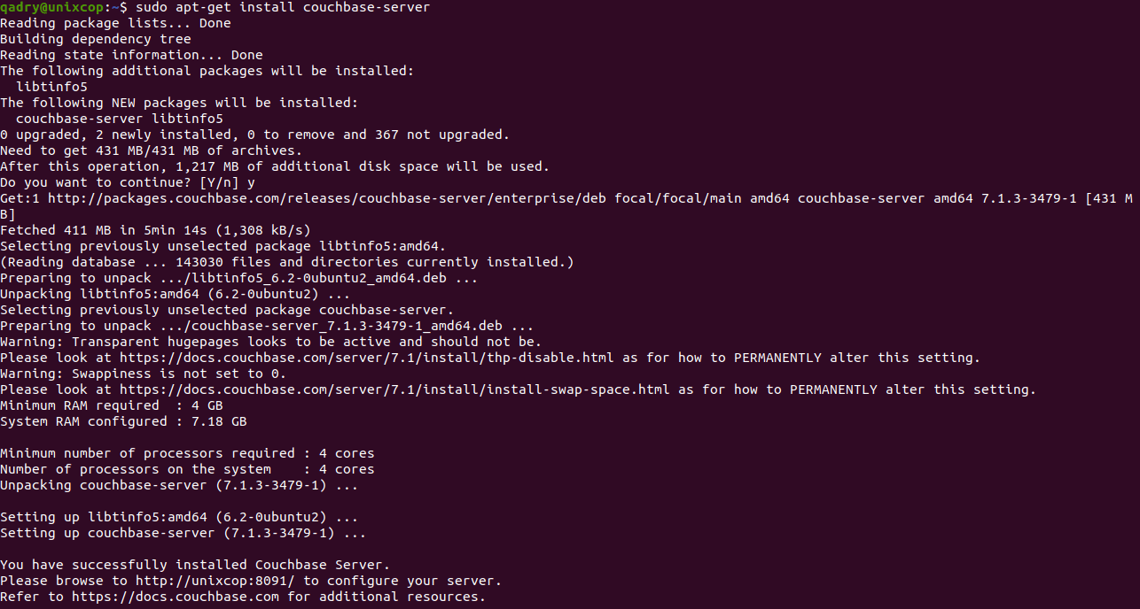This screenshot has height=609, width=1140.
Task: Click the Number of processors on system line
Action: tap(187, 469)
